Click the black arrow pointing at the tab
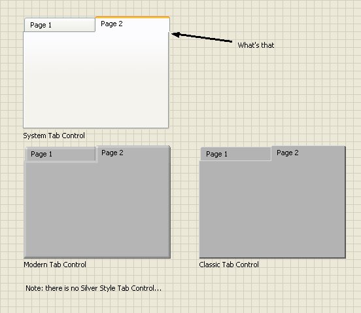The height and width of the screenshot is (313, 361). [x=202, y=37]
